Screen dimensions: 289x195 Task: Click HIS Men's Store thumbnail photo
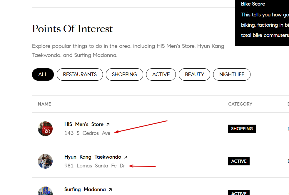45,129
